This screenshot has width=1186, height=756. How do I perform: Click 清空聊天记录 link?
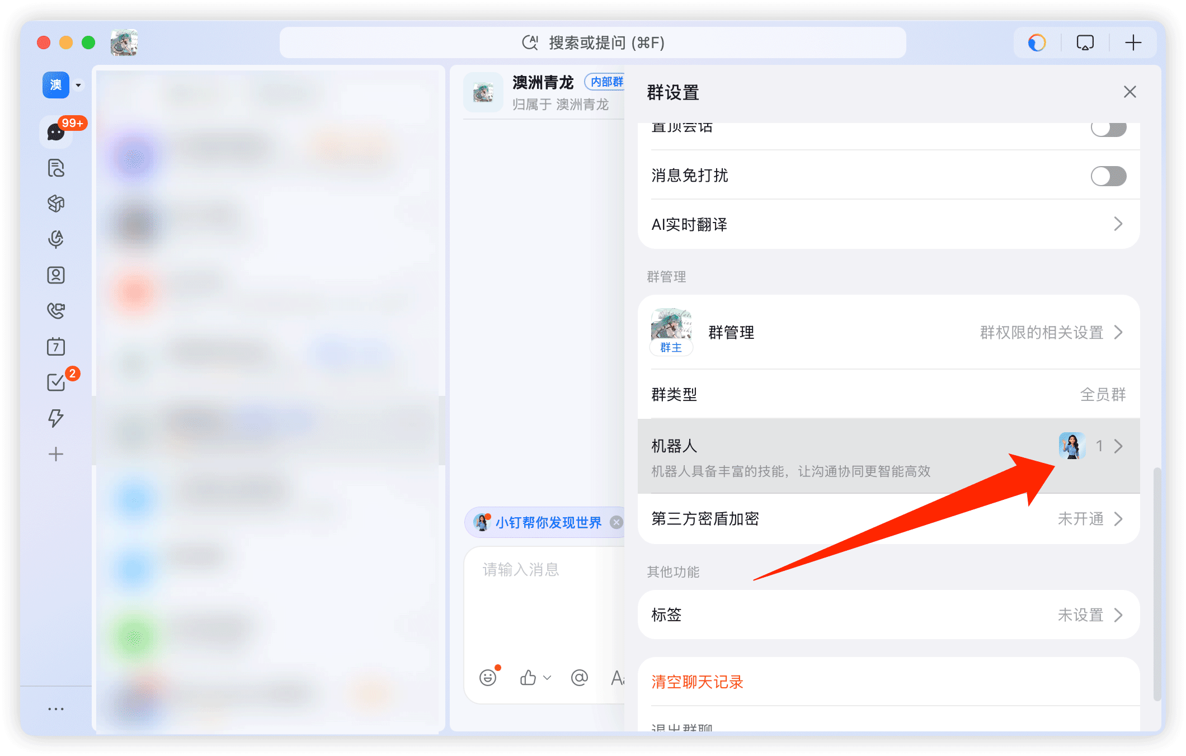click(x=696, y=682)
